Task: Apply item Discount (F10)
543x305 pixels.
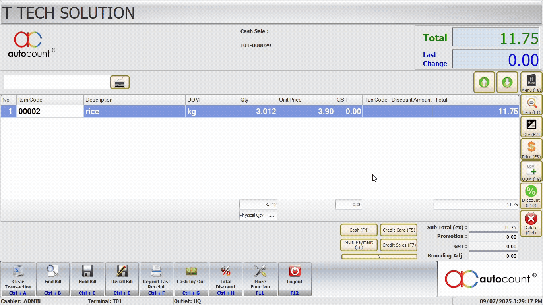Action: pyautogui.click(x=531, y=196)
